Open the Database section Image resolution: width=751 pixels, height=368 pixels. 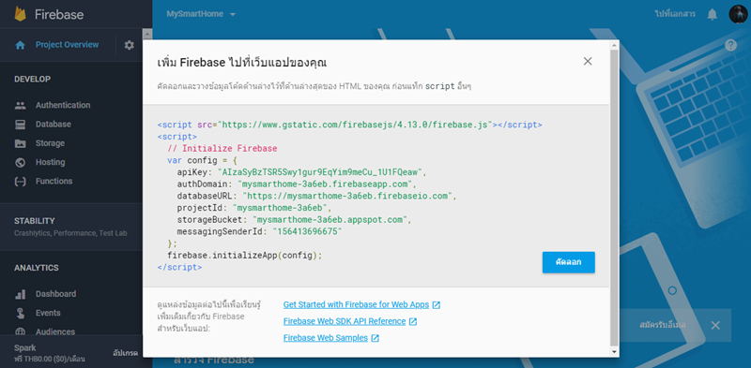54,125
